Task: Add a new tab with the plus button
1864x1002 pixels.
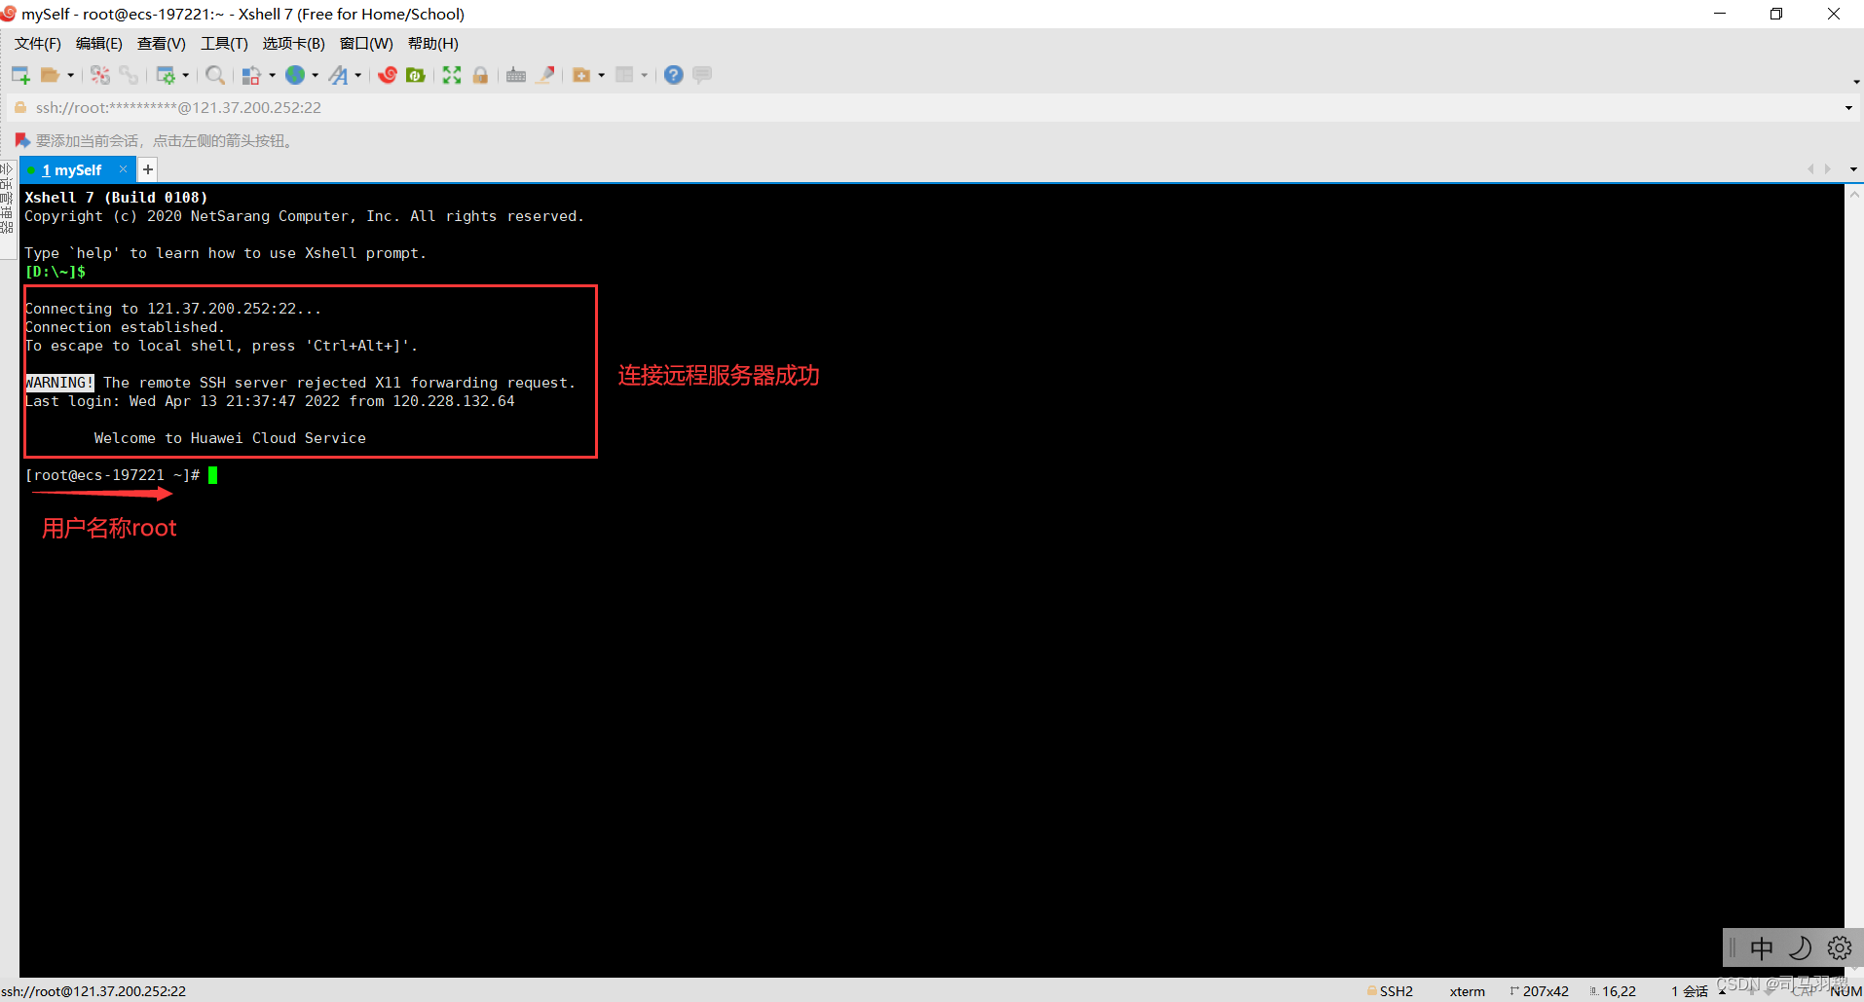Action: point(148,170)
